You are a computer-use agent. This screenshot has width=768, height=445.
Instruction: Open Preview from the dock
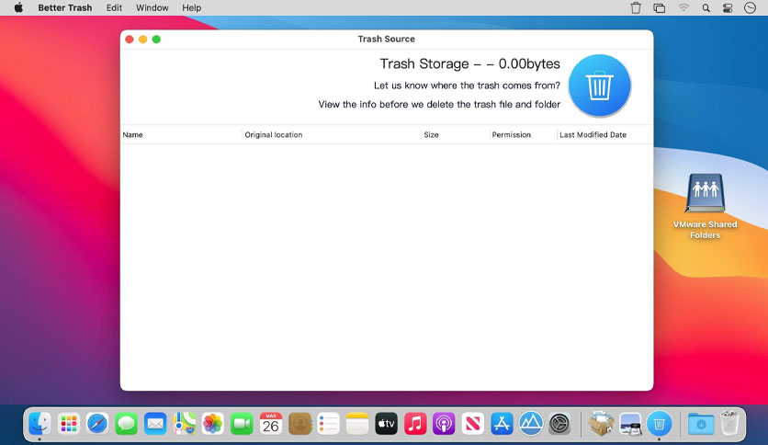coord(630,424)
